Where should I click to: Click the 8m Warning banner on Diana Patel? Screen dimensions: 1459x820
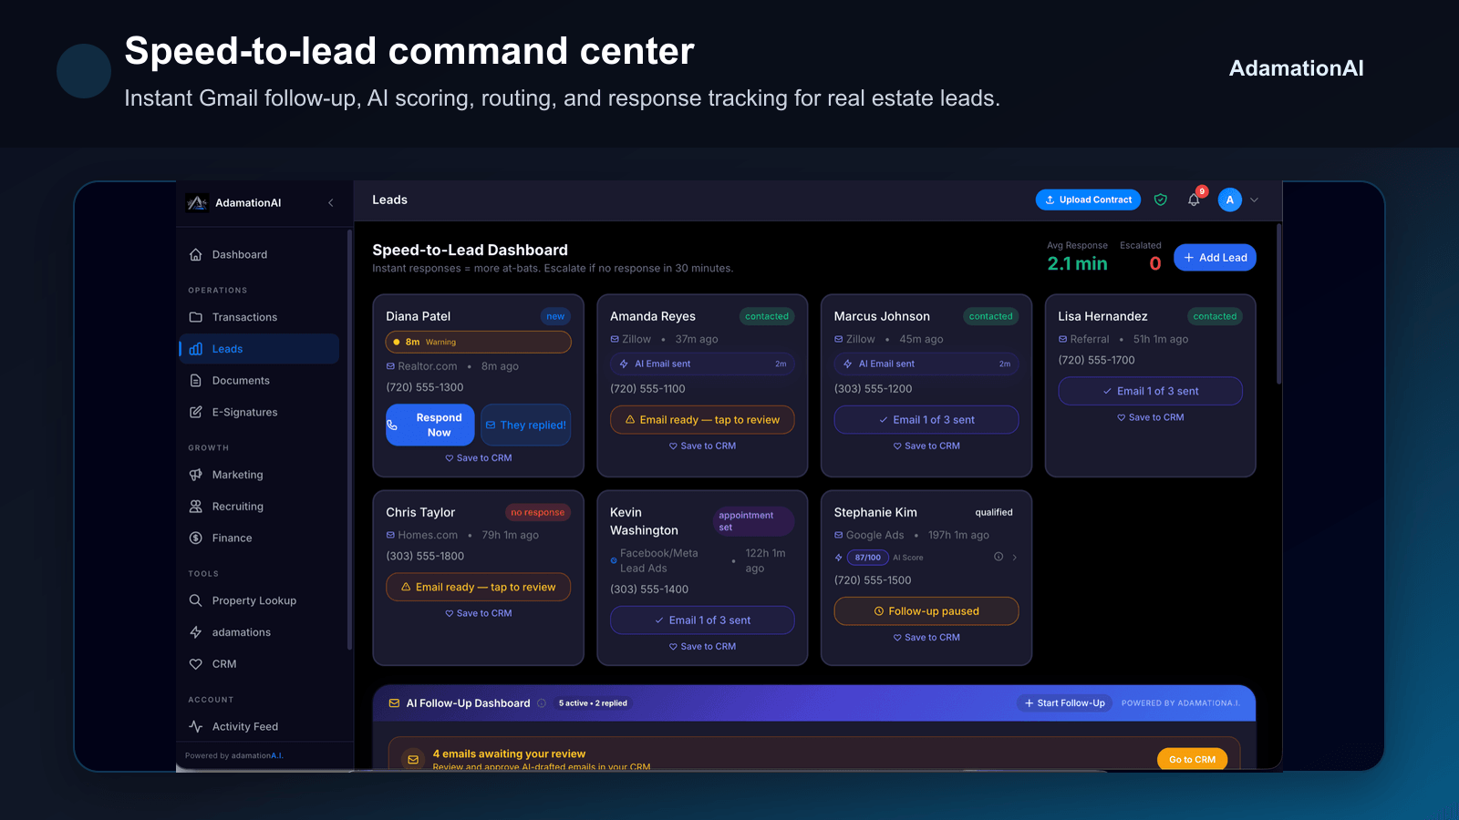(479, 342)
